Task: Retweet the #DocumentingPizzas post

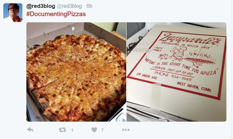Action: [x=62, y=130]
